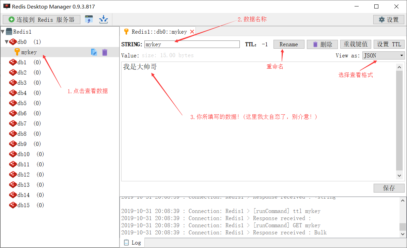Image resolution: width=407 pixels, height=248 pixels.
Task: Click the db8 database icon
Action: tap(13, 134)
